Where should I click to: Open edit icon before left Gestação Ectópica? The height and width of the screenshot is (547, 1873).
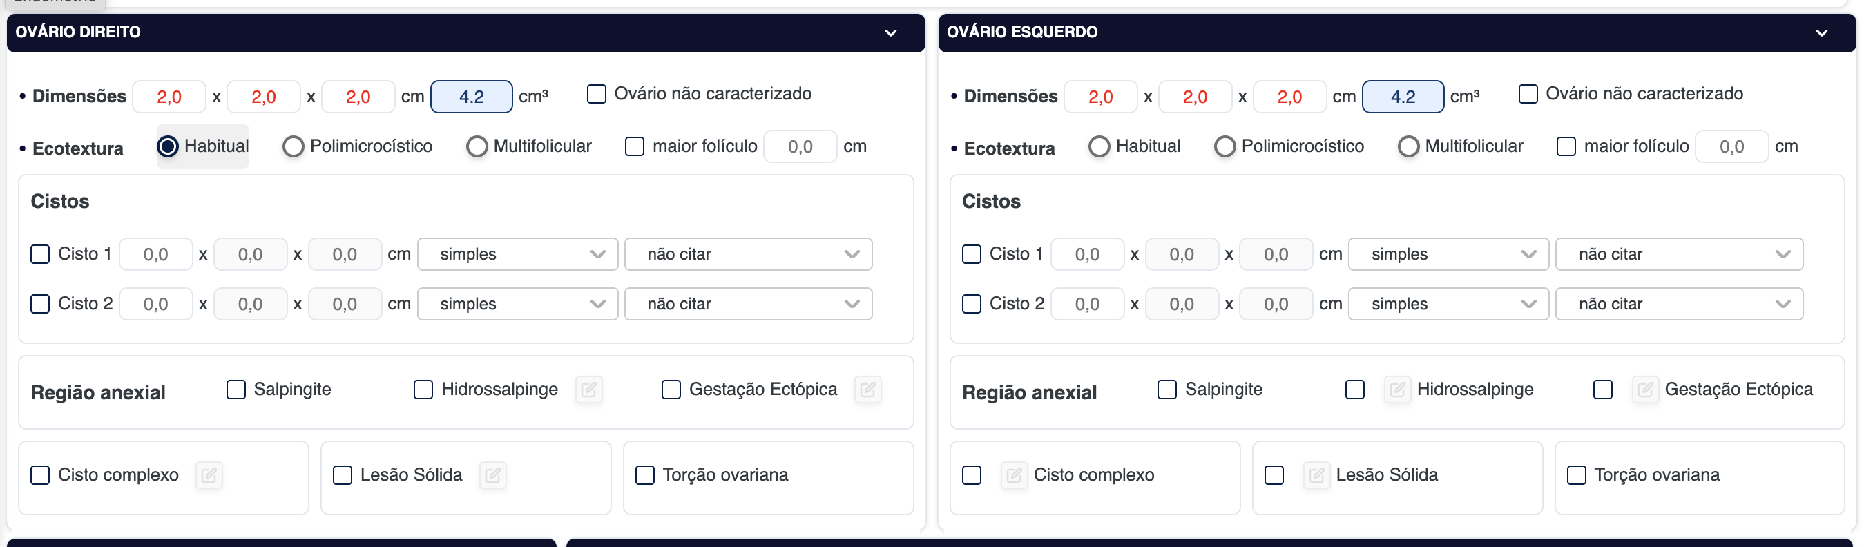tap(1644, 390)
